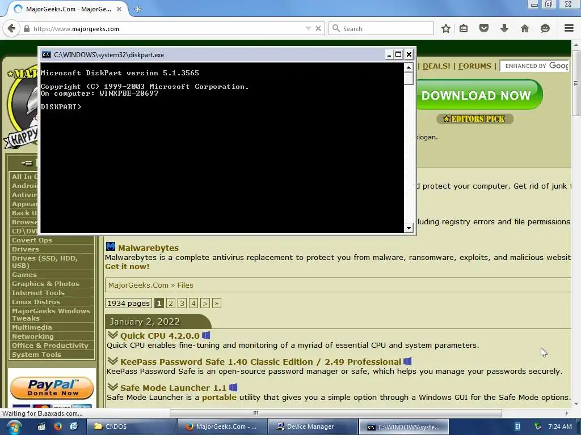
Task: Open the chat smiley icon
Action: (545, 28)
